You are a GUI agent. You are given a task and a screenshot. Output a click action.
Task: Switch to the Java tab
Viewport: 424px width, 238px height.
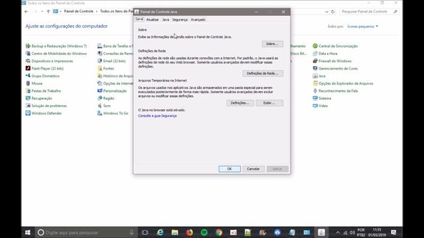(166, 20)
